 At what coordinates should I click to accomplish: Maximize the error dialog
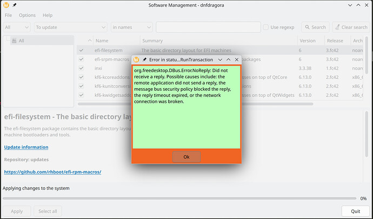click(x=228, y=59)
